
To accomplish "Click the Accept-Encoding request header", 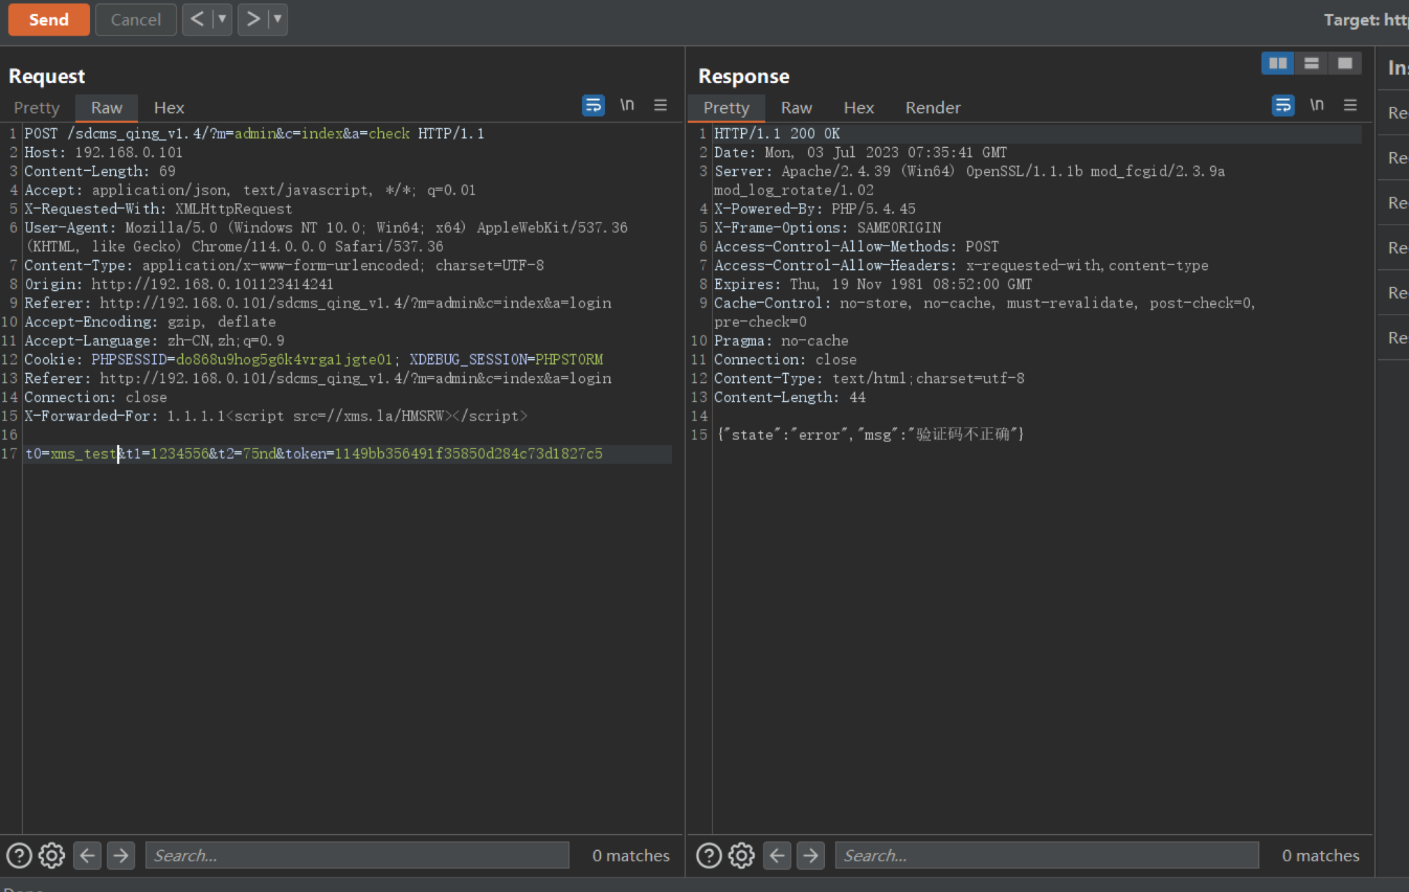I will (150, 322).
